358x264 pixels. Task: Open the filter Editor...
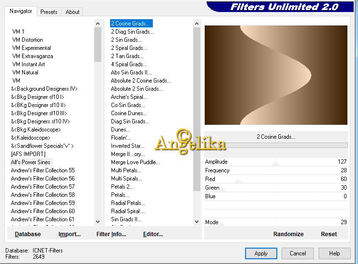point(153,234)
